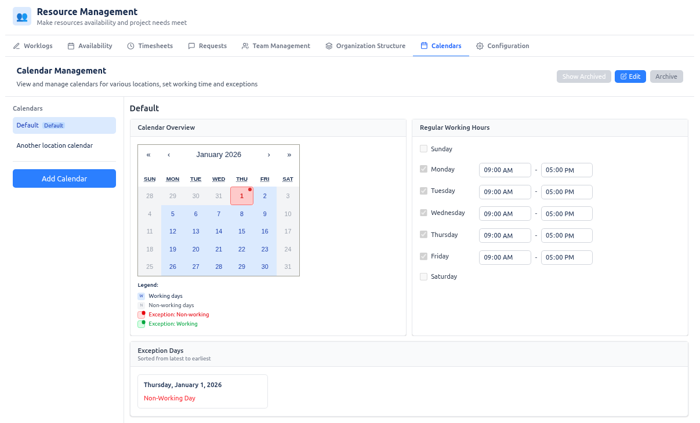This screenshot has width=700, height=423.
Task: Open Timesheets via its clock icon
Action: 130,45
